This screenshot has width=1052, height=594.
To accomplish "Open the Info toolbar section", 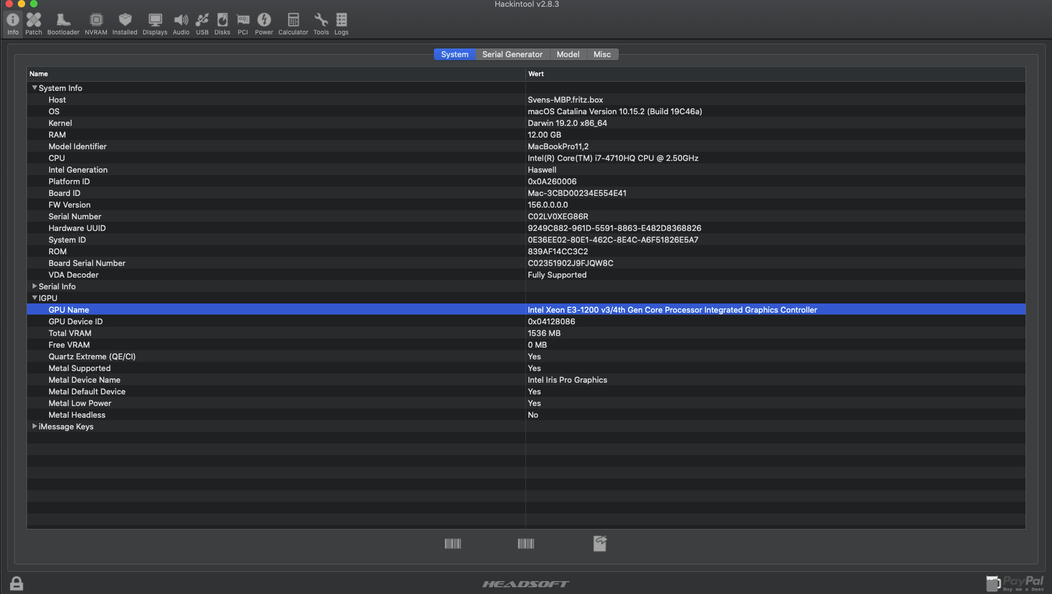I will click(13, 24).
